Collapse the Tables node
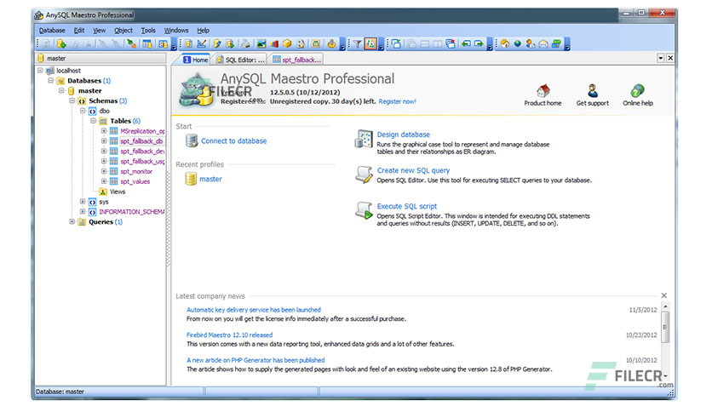Viewport: 712px width, 412px height. point(93,121)
